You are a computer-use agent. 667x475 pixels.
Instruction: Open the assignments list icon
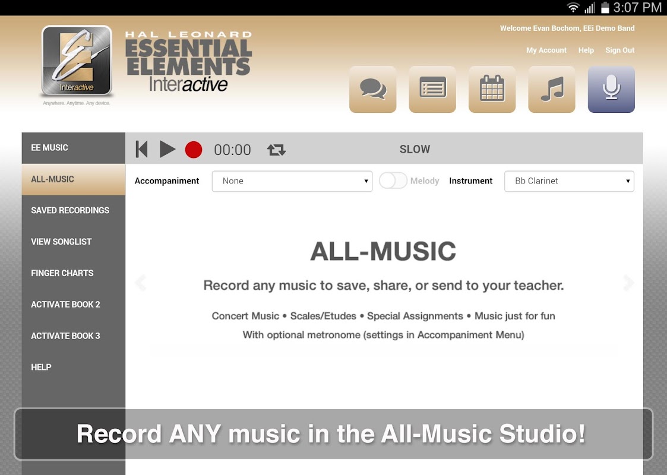(x=432, y=89)
